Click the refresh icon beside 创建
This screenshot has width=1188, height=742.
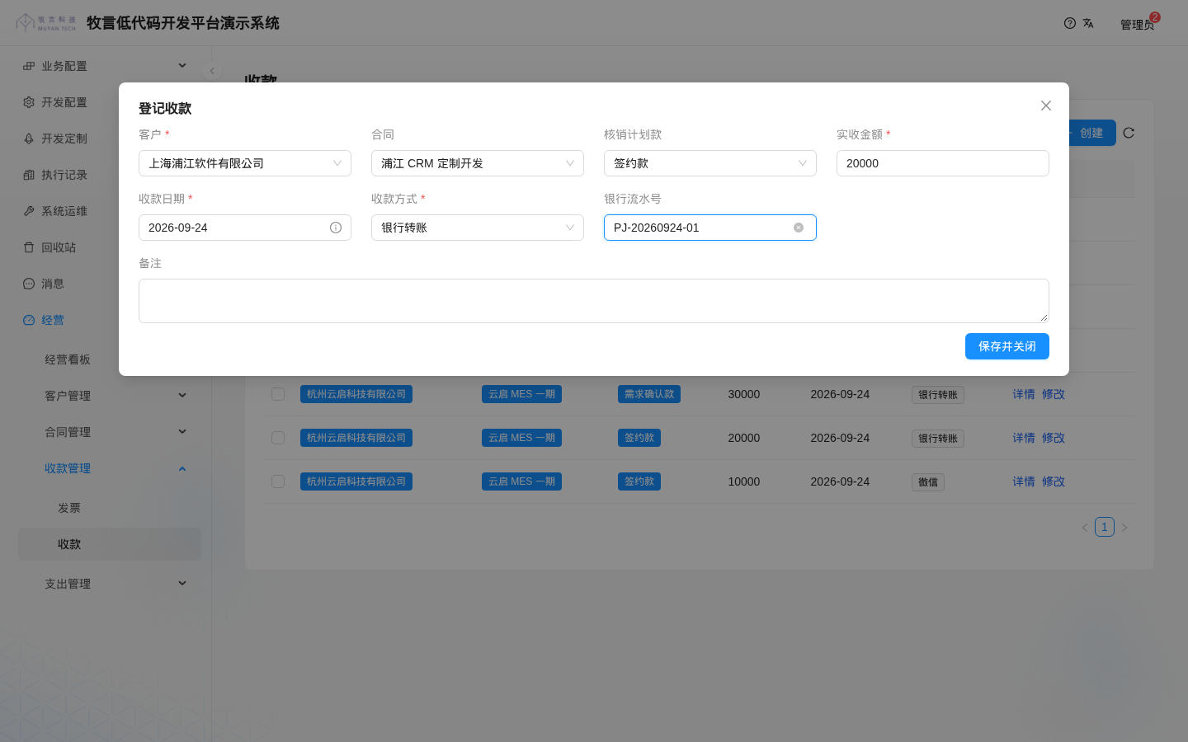pyautogui.click(x=1129, y=133)
